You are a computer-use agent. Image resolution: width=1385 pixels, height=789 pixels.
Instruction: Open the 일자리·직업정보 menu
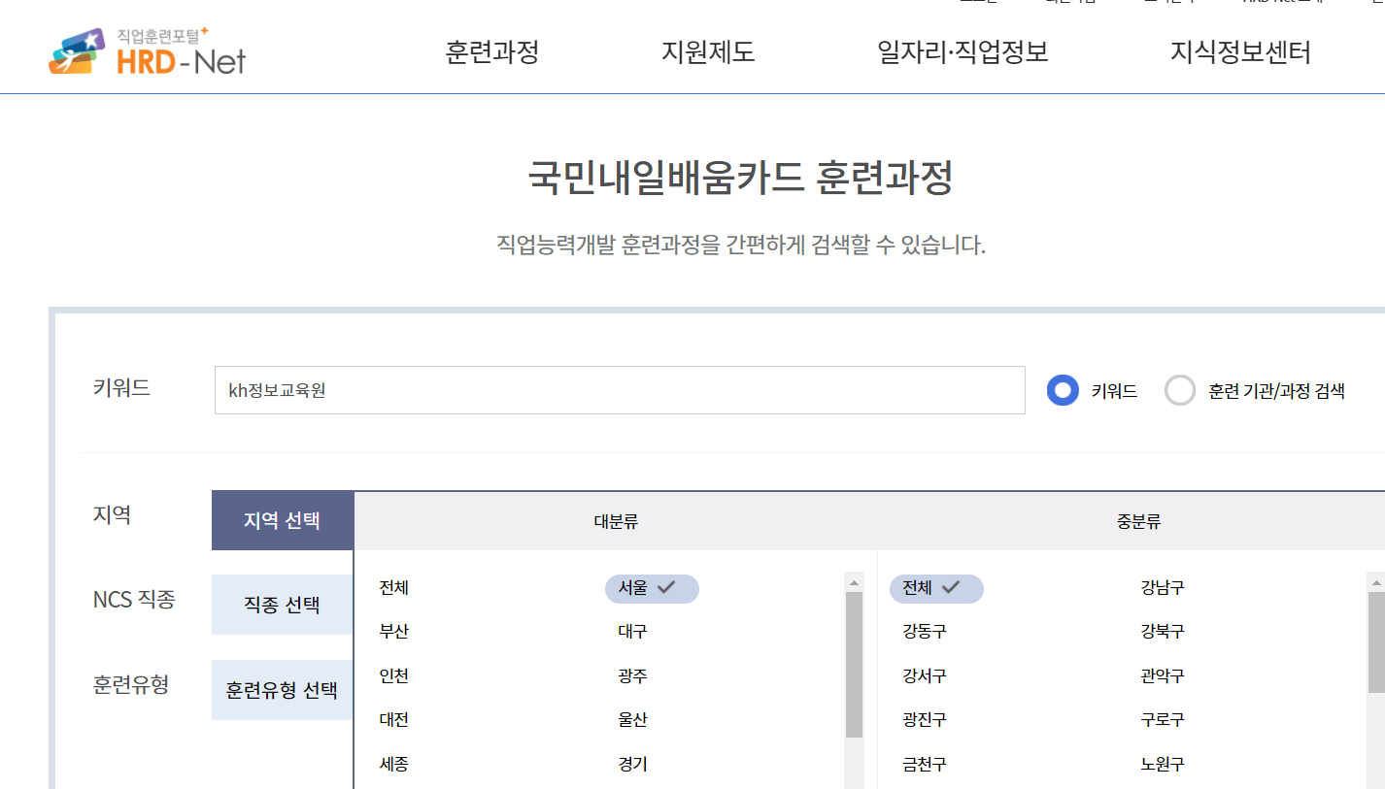tap(963, 52)
